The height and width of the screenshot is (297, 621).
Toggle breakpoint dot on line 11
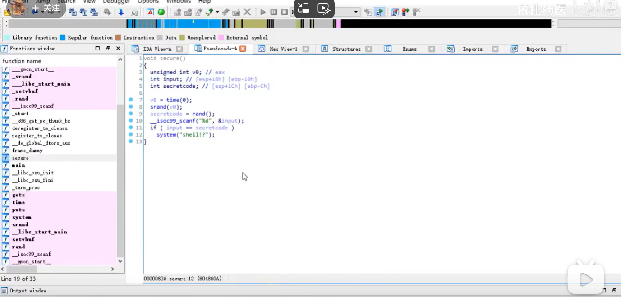point(131,128)
